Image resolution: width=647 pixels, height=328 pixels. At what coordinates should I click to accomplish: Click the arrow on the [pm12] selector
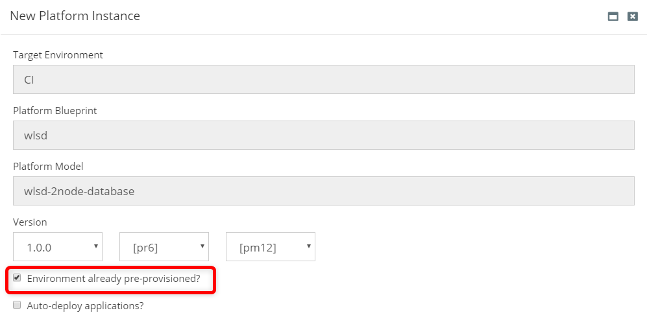pos(309,246)
